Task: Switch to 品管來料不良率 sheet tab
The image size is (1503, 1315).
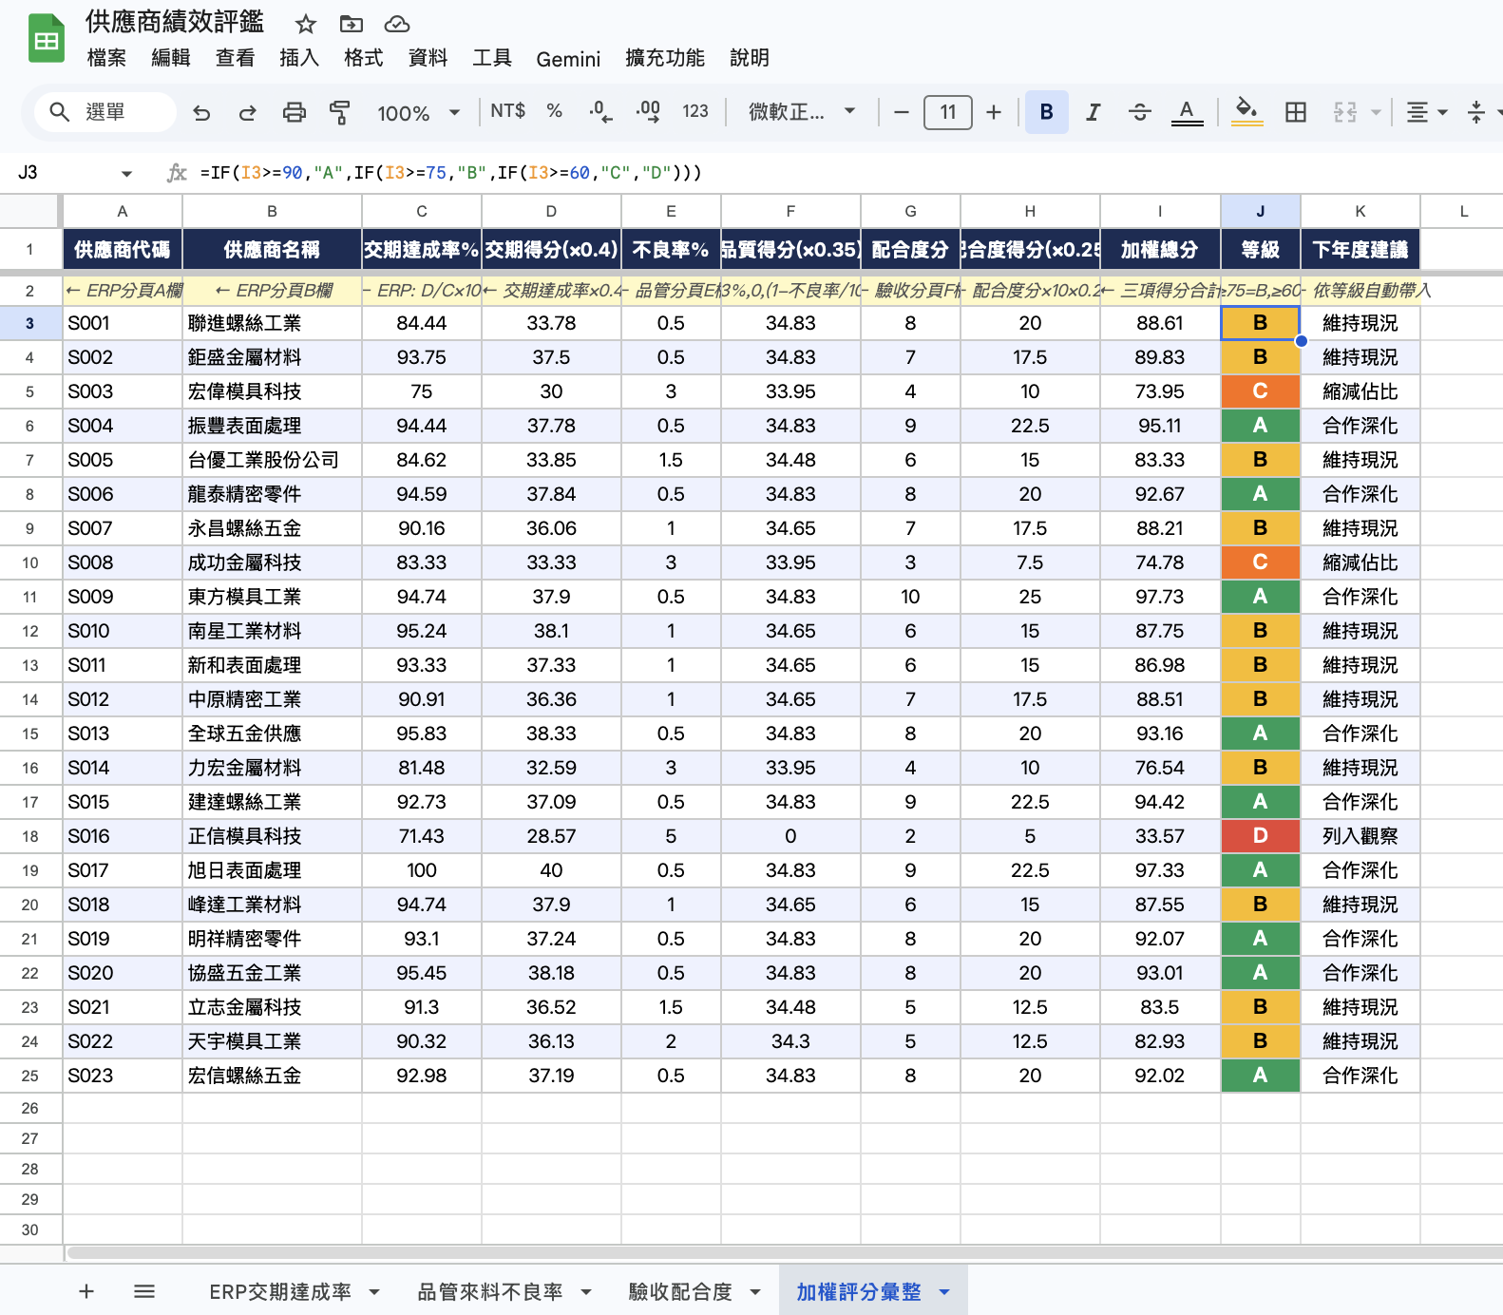Action: pos(490,1291)
